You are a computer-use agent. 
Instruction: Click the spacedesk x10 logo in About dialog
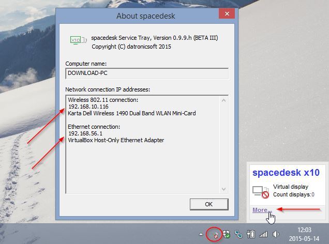coord(78,40)
